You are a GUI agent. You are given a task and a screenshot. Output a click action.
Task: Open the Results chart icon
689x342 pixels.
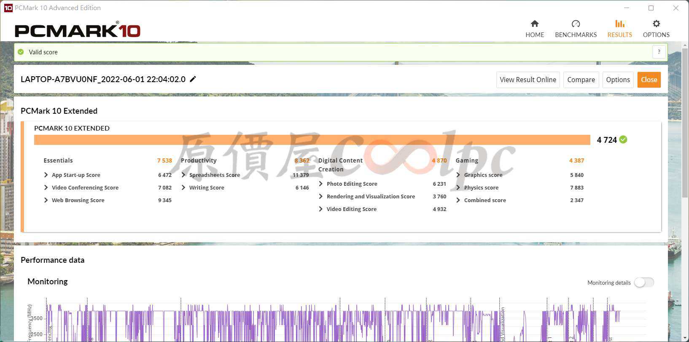(x=619, y=24)
